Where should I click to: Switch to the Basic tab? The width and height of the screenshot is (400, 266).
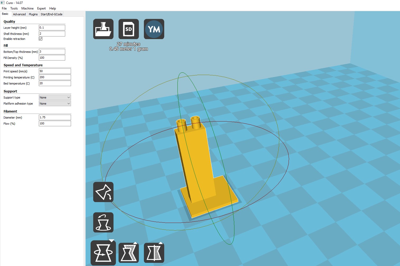click(5, 14)
